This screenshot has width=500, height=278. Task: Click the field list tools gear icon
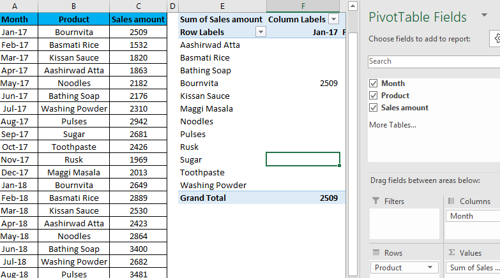click(x=497, y=39)
